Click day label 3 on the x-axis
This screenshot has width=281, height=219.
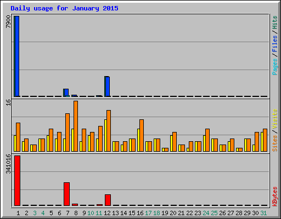click(35, 213)
